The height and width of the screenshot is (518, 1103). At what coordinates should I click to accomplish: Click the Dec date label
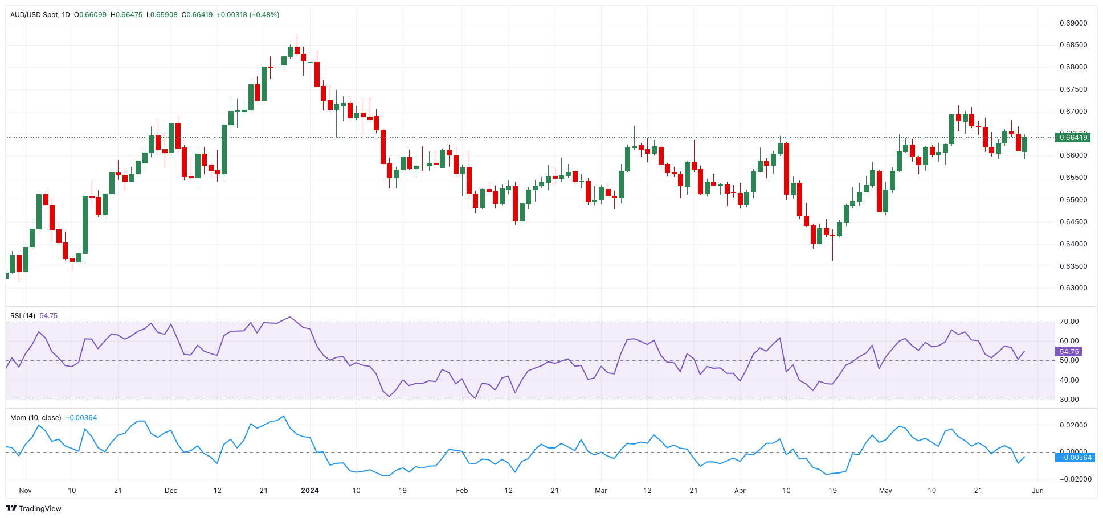click(x=171, y=491)
